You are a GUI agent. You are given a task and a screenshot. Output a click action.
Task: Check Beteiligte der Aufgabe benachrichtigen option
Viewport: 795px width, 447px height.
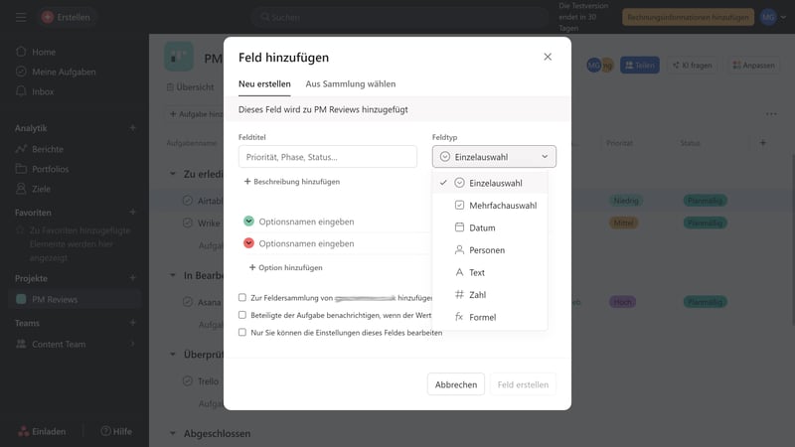point(242,315)
